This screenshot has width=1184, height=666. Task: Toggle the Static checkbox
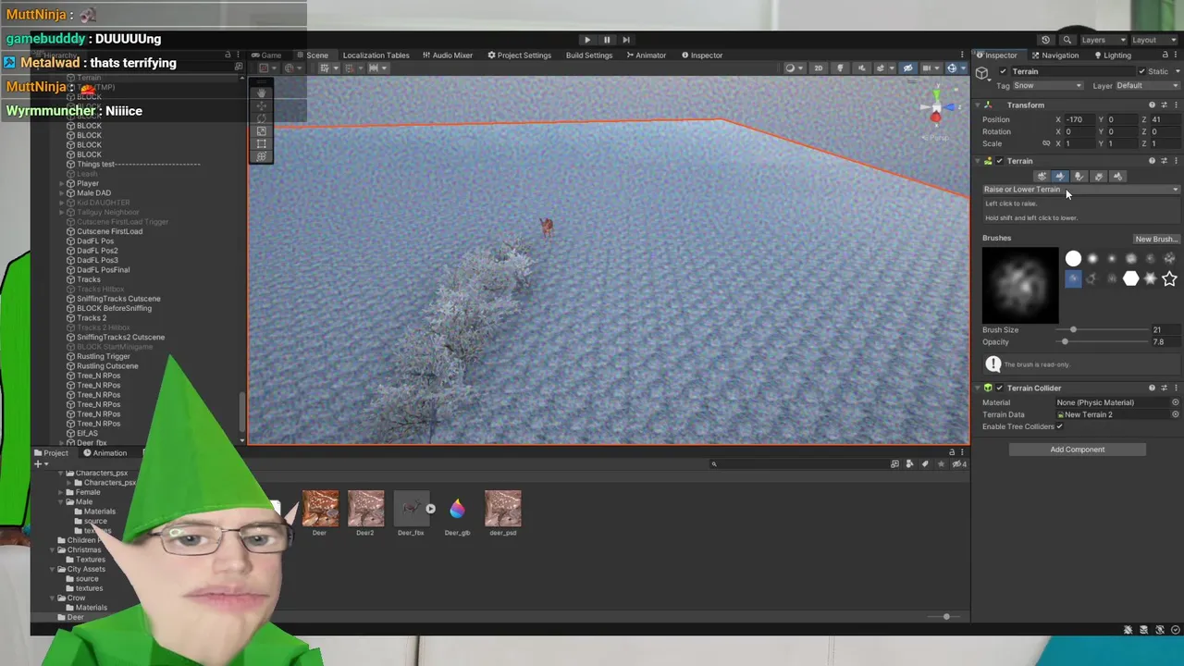(x=1141, y=72)
